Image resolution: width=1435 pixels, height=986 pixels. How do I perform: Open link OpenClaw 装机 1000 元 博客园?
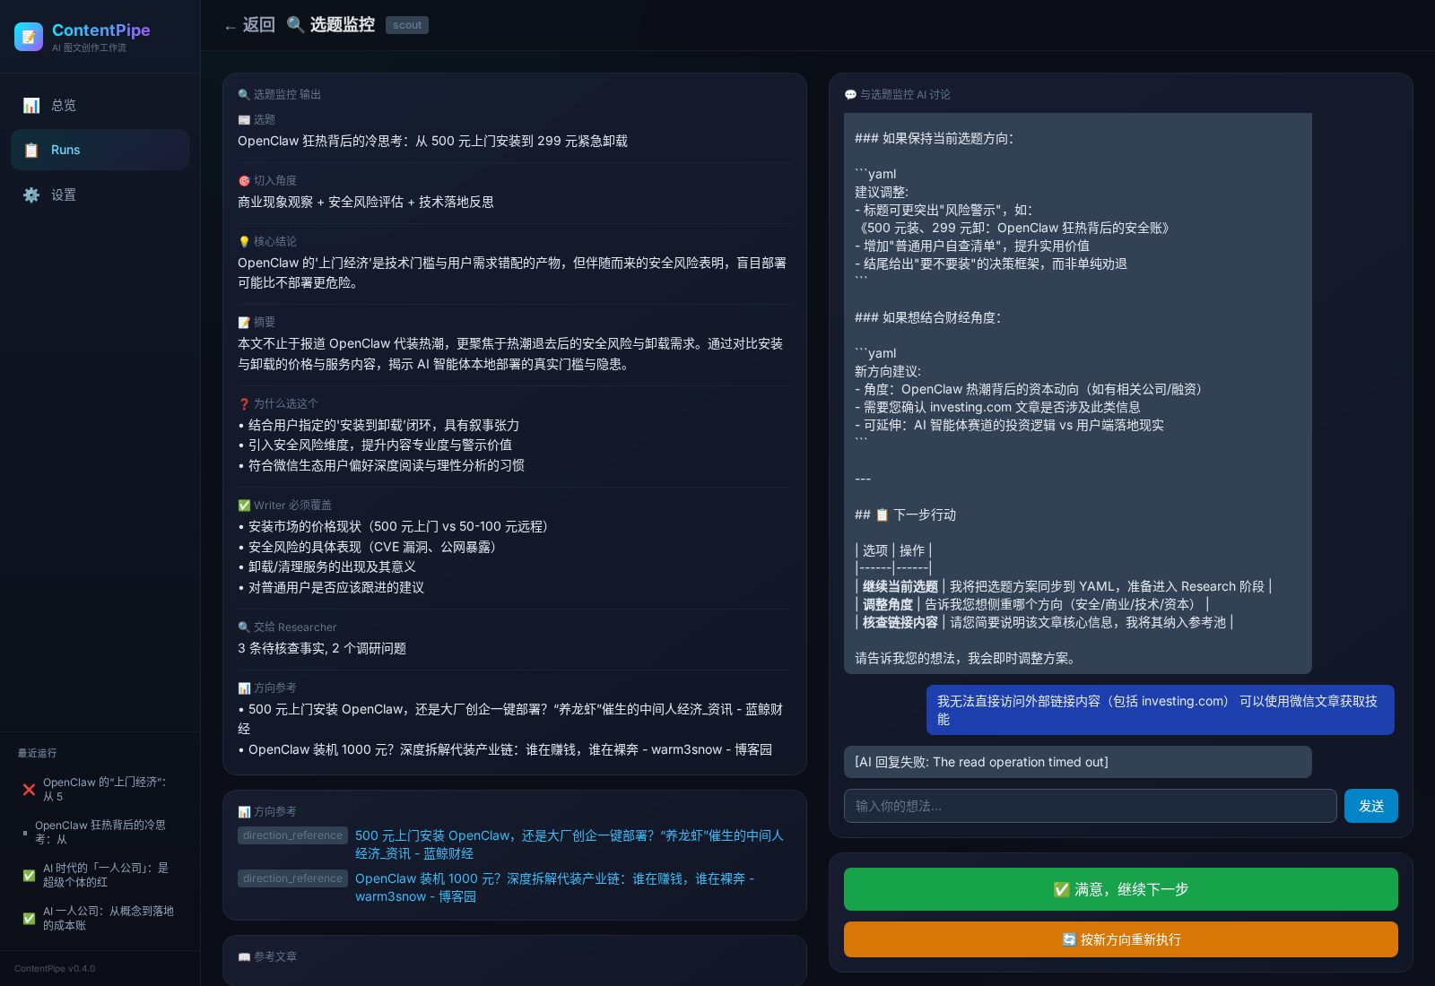click(555, 887)
